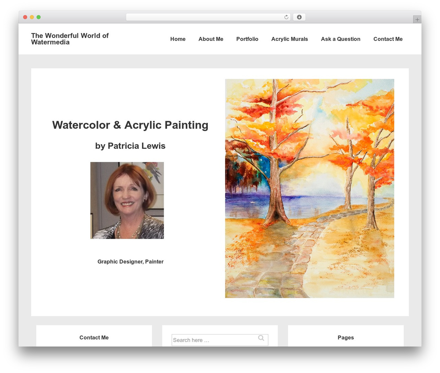Open the browser downloads button
Viewport: 440px width, 373px height.
pos(299,17)
